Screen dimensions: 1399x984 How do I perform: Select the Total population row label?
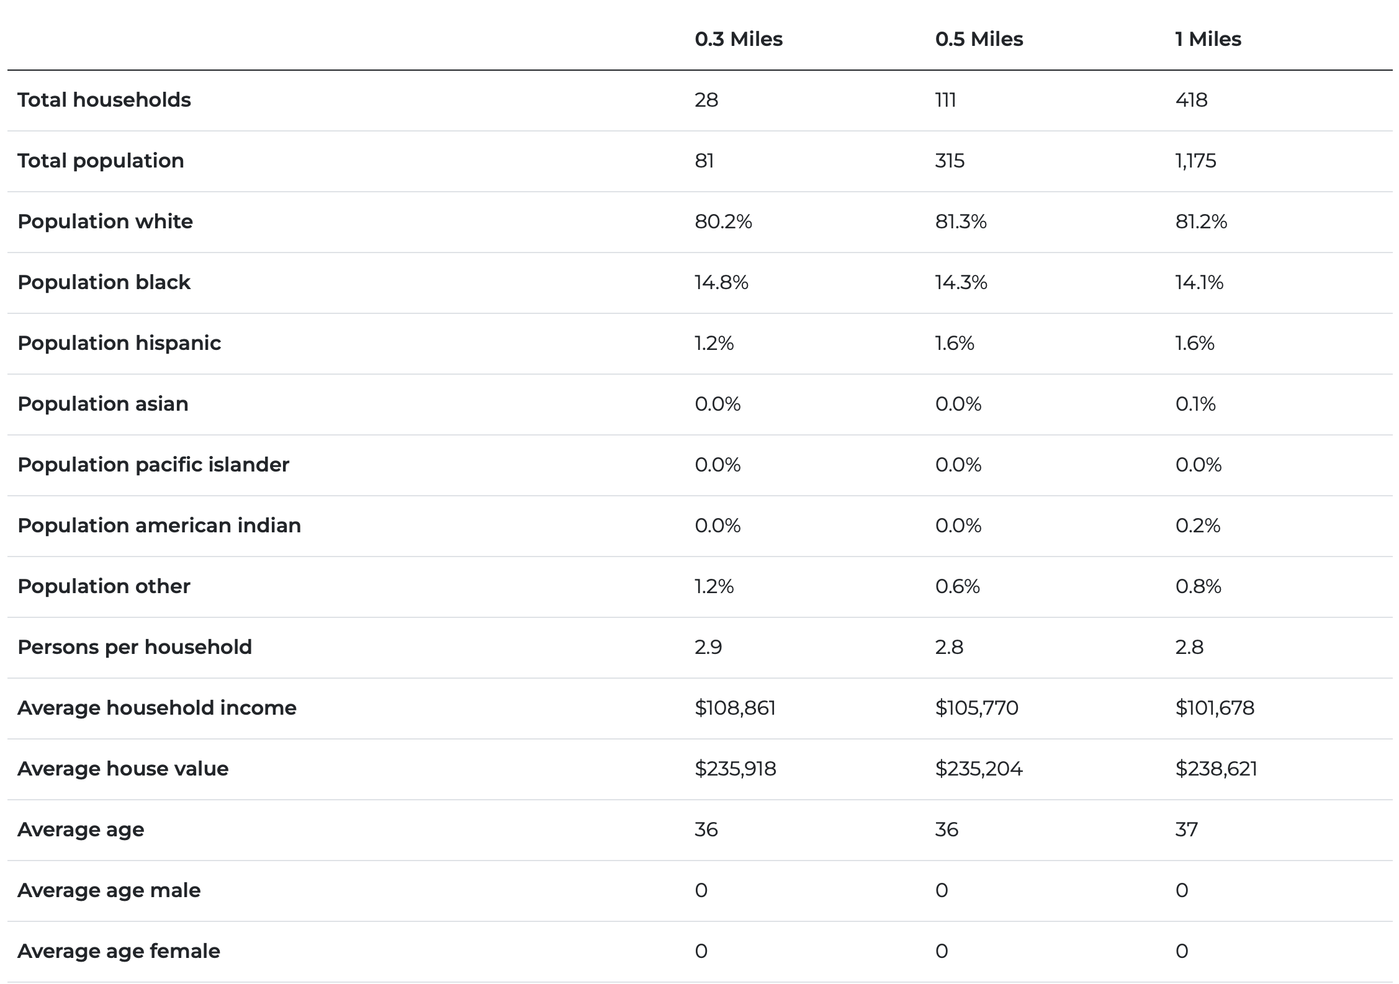click(101, 161)
